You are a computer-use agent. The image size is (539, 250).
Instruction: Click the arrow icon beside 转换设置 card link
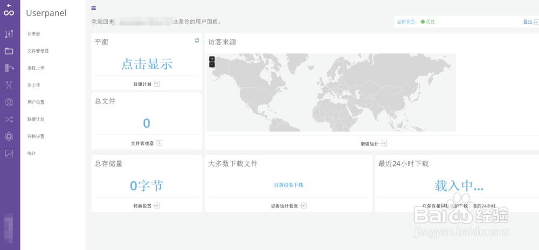coord(157,206)
